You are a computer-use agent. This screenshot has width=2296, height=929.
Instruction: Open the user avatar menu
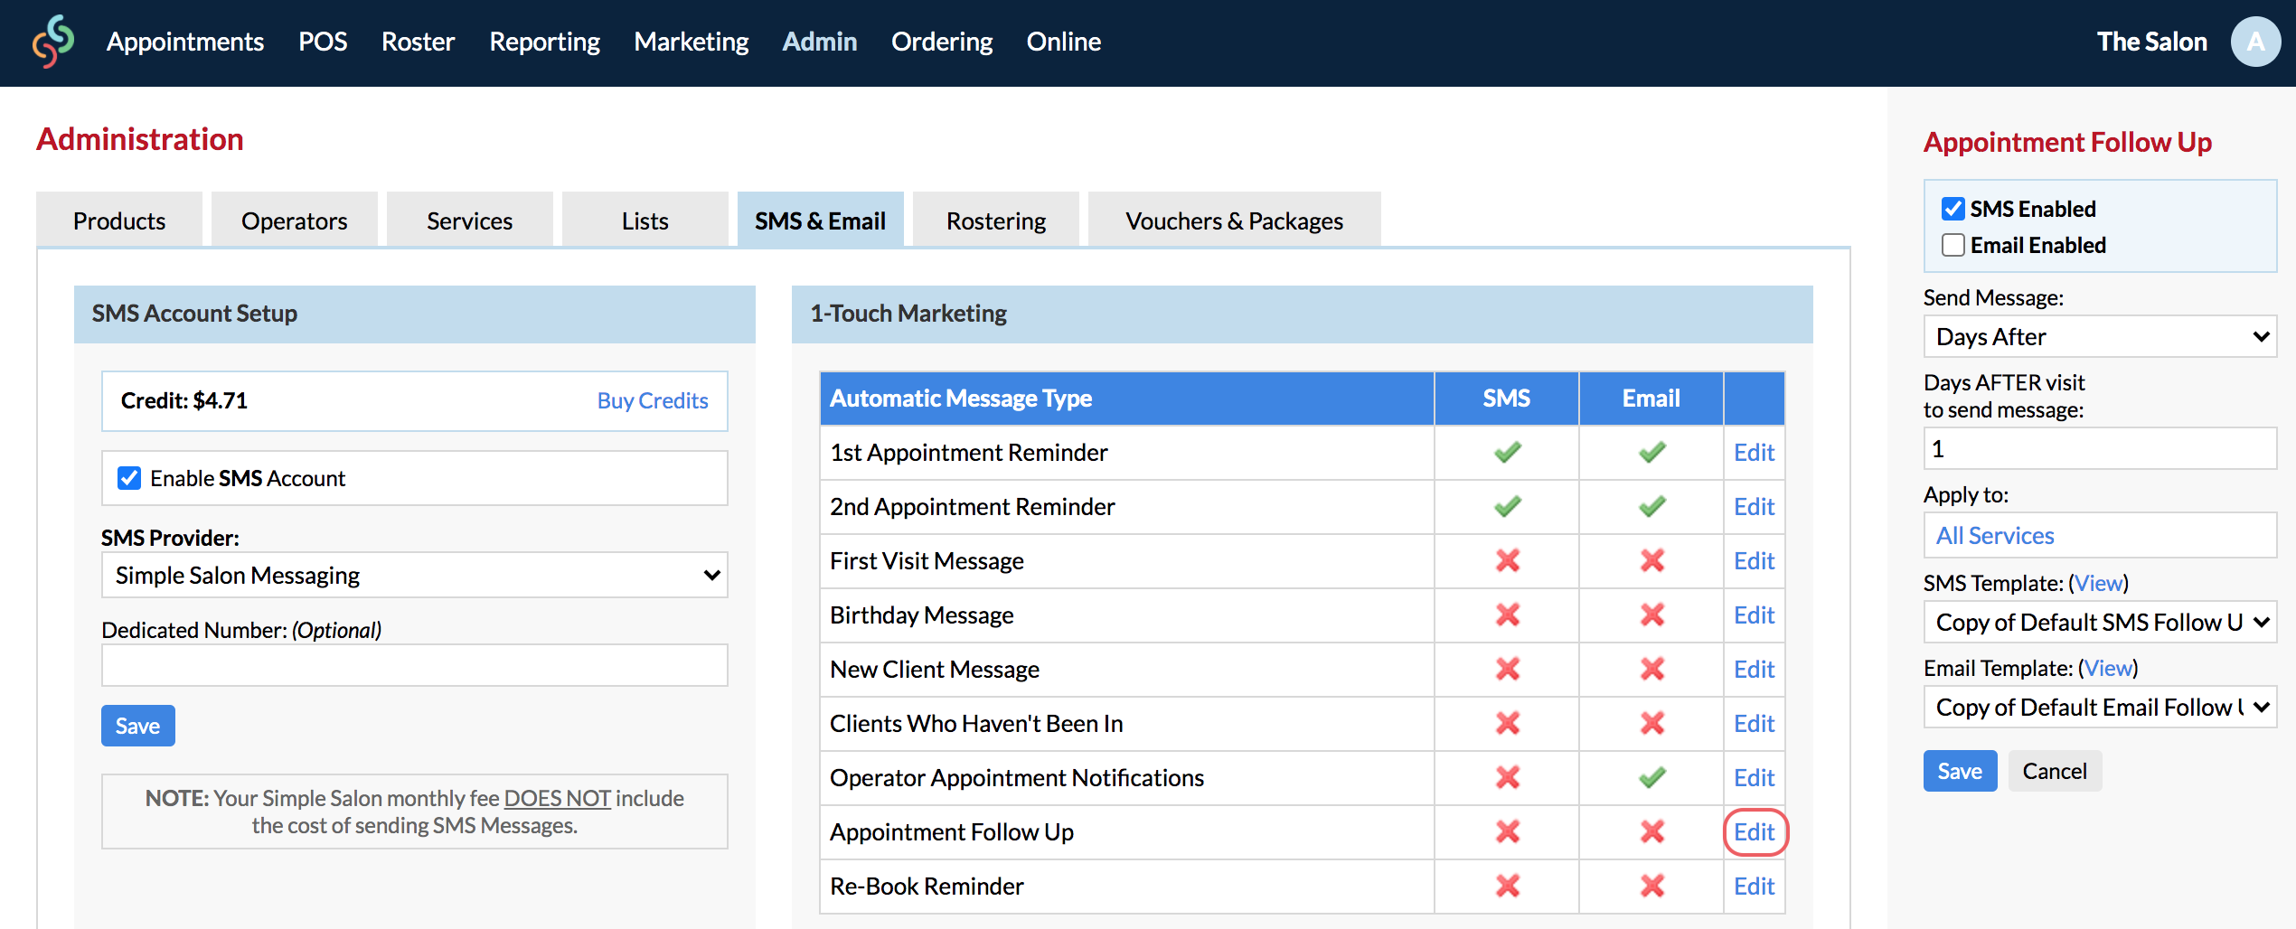(2256, 42)
